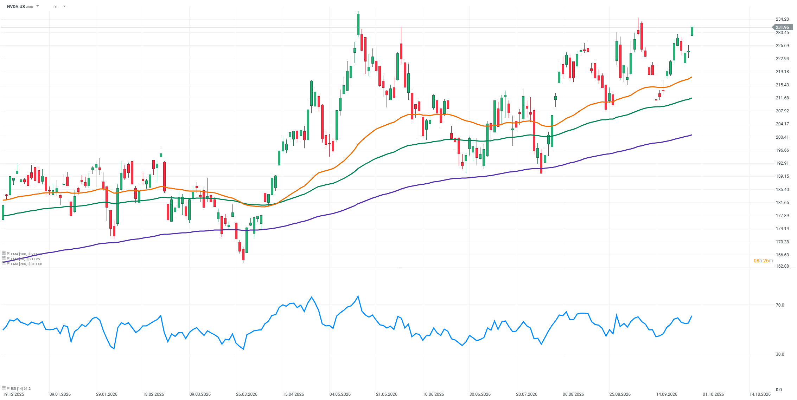Click the 15.04.2026 date on time axis

pyautogui.click(x=293, y=394)
